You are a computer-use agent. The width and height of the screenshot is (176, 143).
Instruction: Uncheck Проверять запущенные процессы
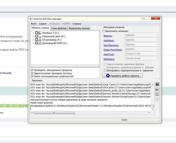[32, 70]
